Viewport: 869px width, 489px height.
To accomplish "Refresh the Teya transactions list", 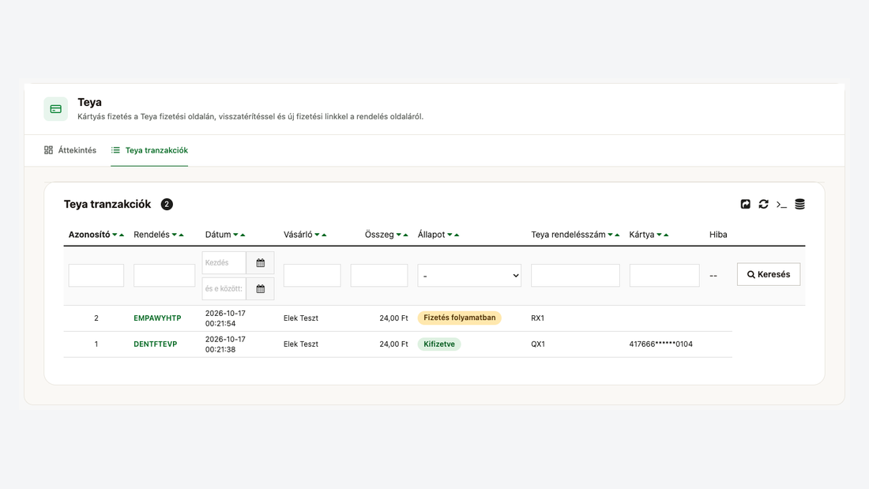I will point(763,204).
